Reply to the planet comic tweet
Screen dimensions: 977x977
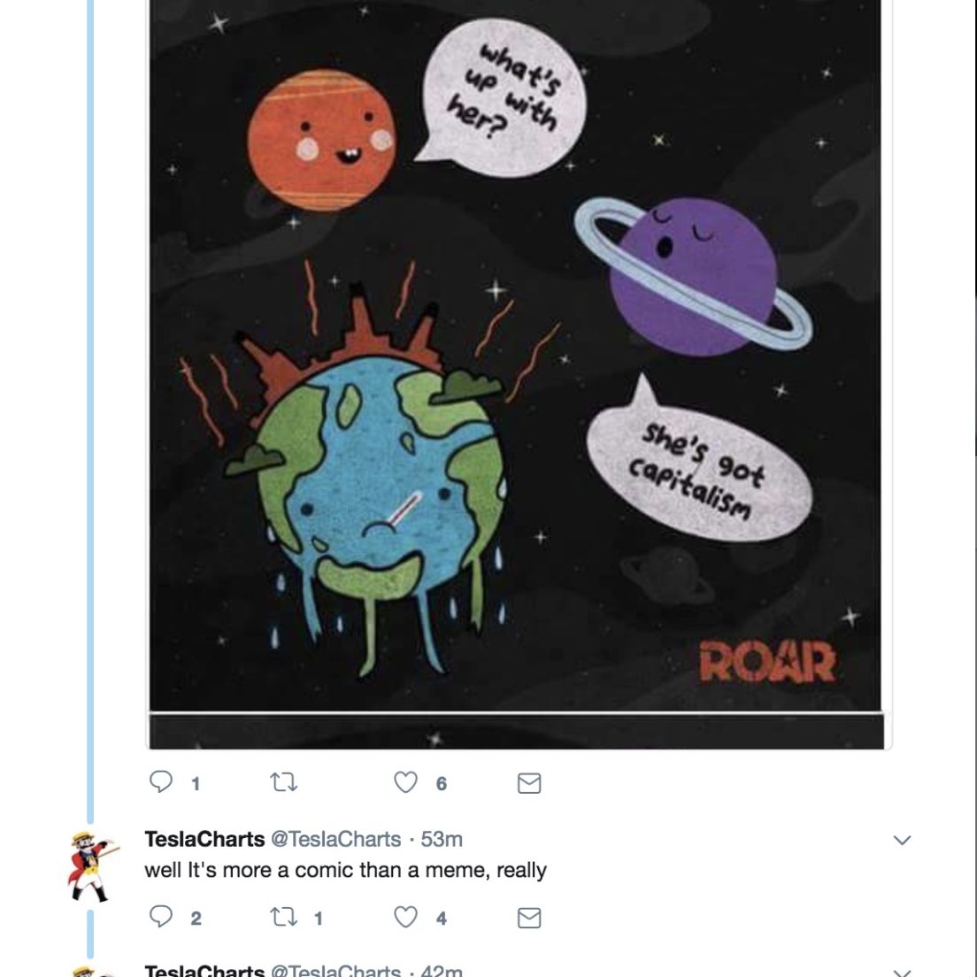pyautogui.click(x=161, y=782)
